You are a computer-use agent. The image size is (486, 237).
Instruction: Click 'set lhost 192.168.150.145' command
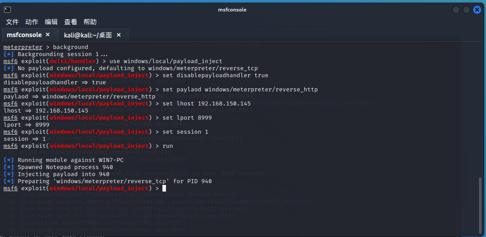click(x=207, y=104)
